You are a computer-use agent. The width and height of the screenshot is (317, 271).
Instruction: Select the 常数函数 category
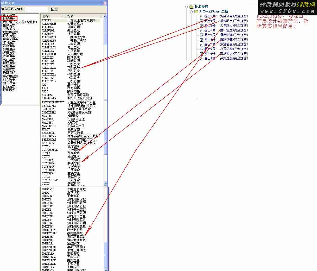(x=9, y=46)
